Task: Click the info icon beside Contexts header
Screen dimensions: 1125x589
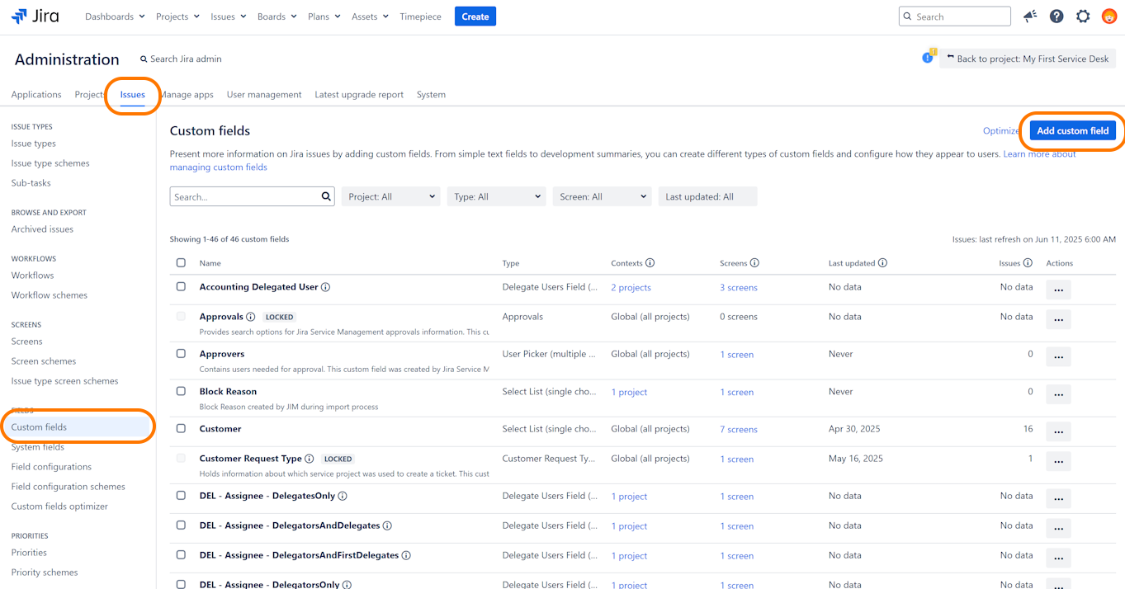Action: 650,263
